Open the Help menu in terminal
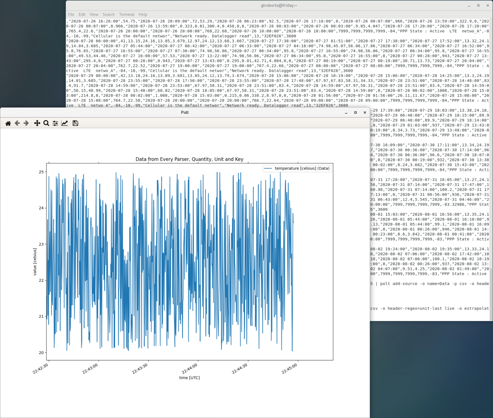This screenshot has width=493, height=418. [143, 14]
